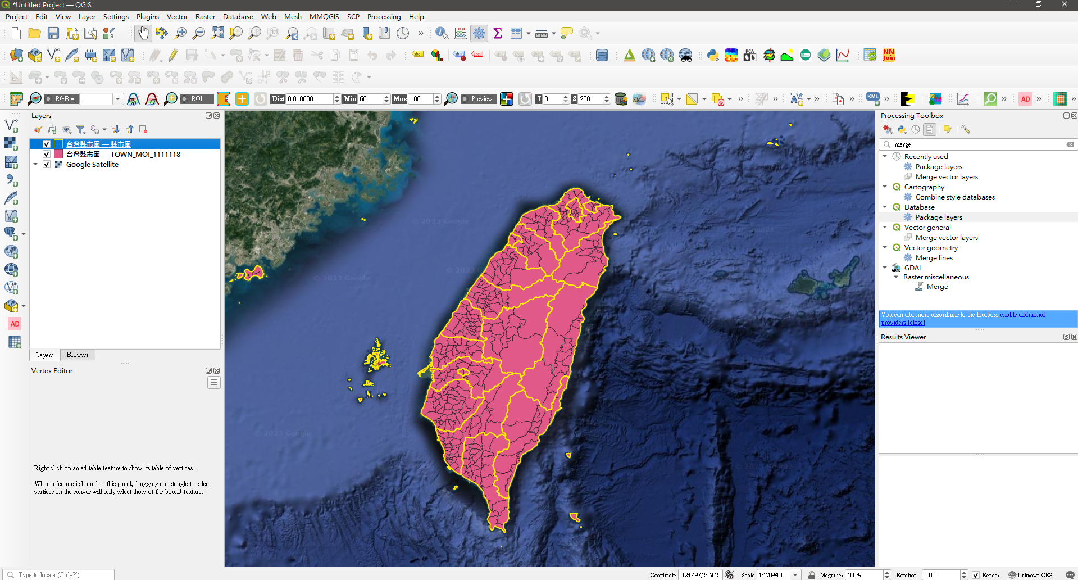Clear the merge search text with X button
The width and height of the screenshot is (1078, 580).
(x=1070, y=144)
